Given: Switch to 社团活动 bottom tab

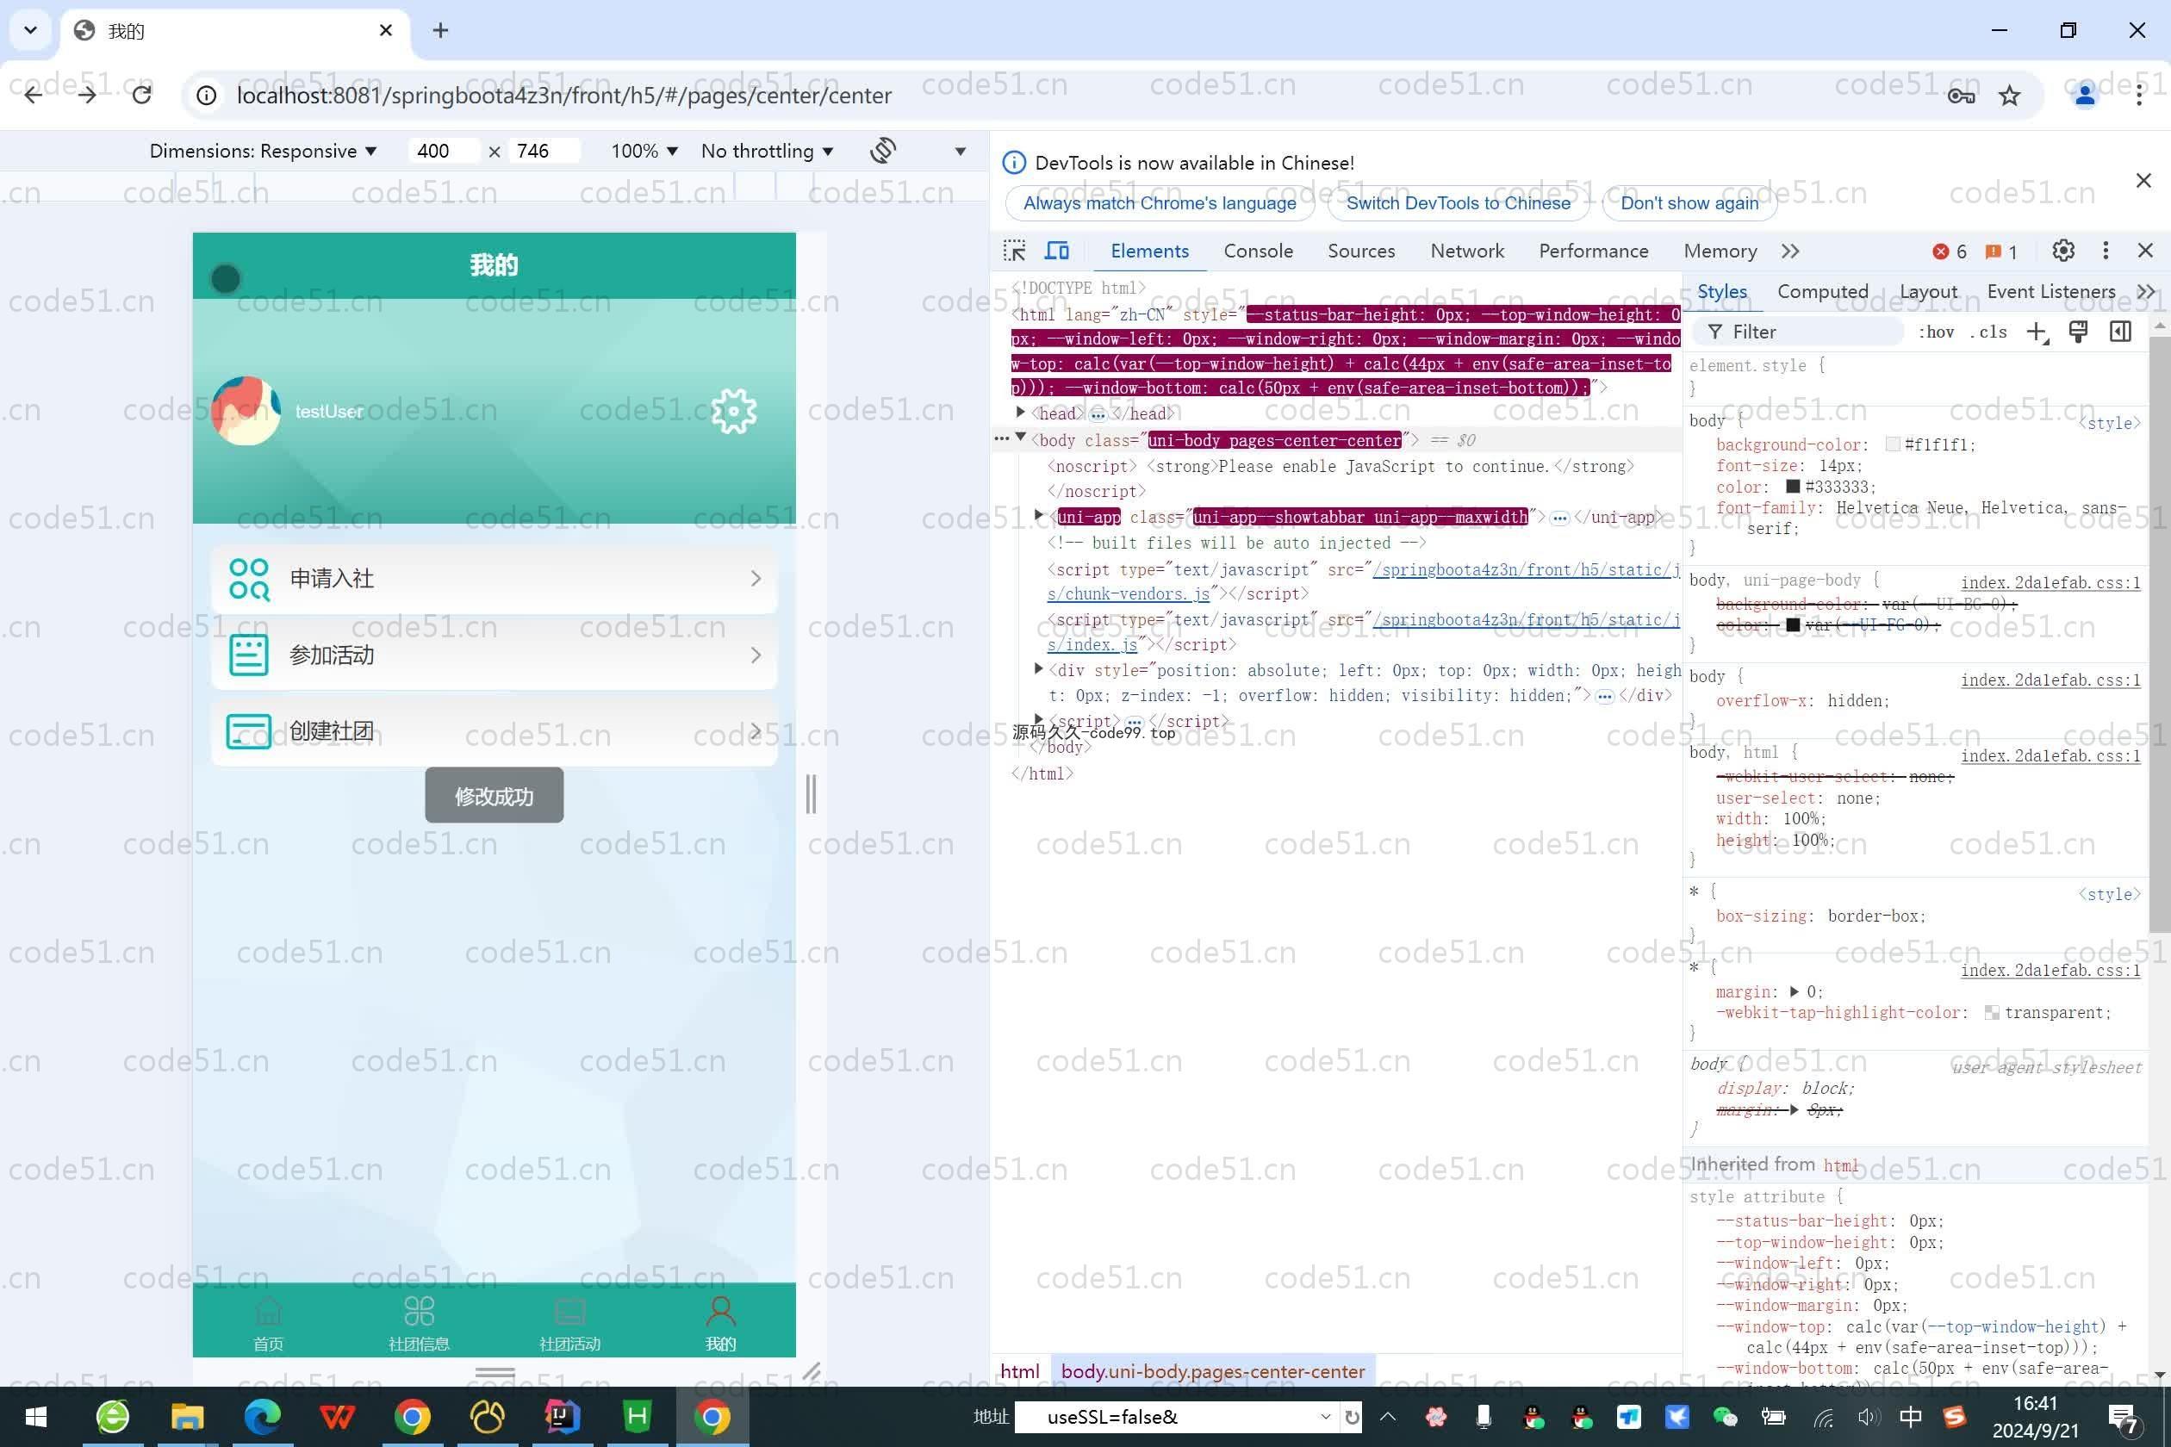Looking at the screenshot, I should click(x=569, y=1323).
